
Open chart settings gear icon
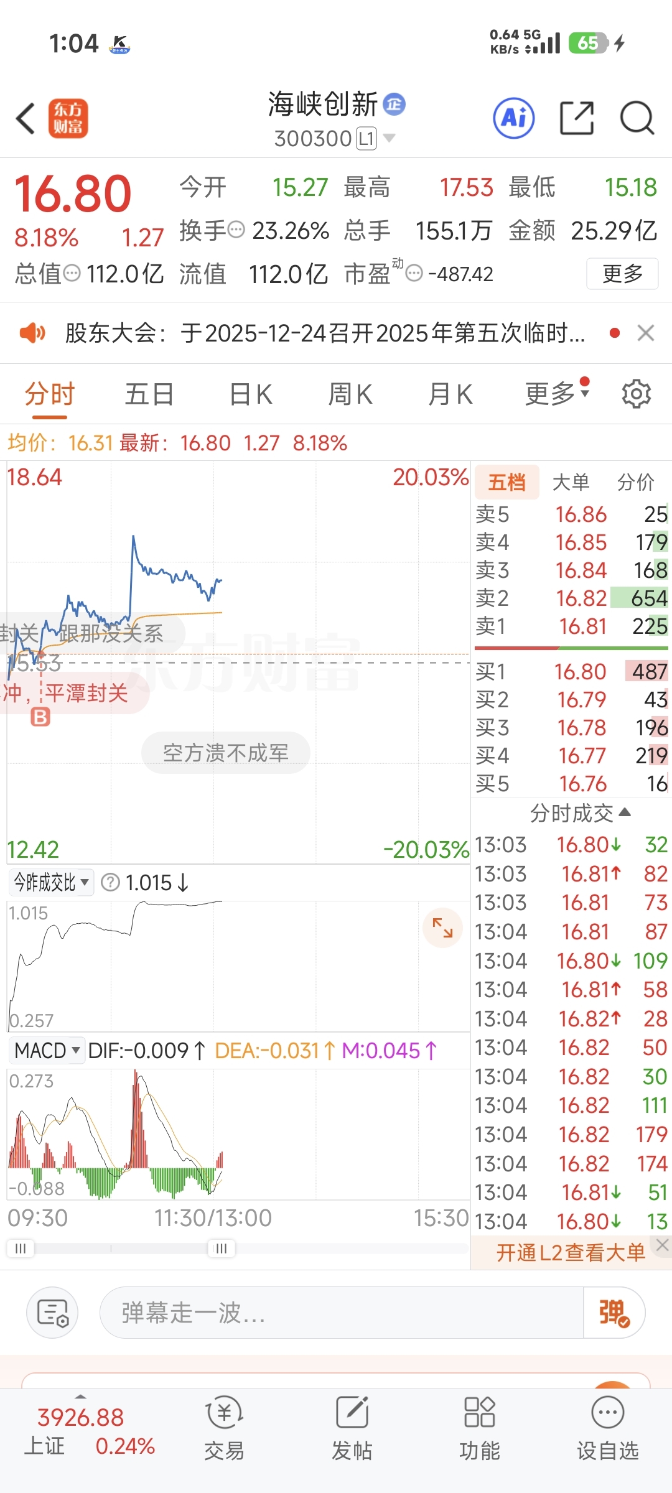click(x=636, y=394)
